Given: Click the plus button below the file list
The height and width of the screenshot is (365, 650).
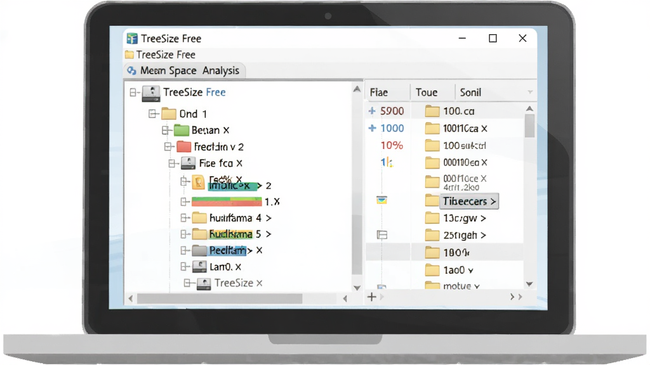Looking at the screenshot, I should point(372,297).
